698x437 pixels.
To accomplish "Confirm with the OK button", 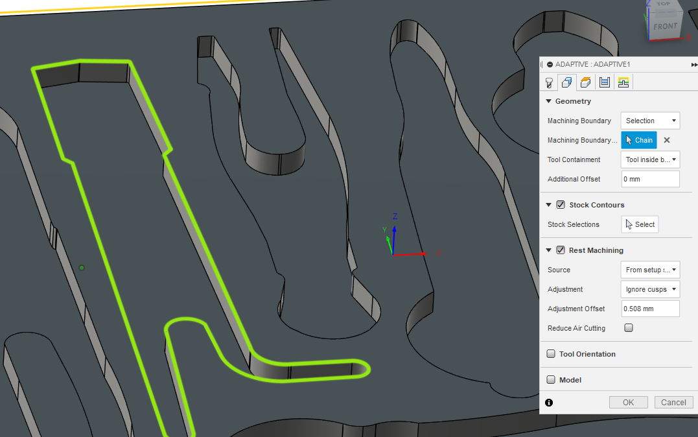I will pos(628,402).
